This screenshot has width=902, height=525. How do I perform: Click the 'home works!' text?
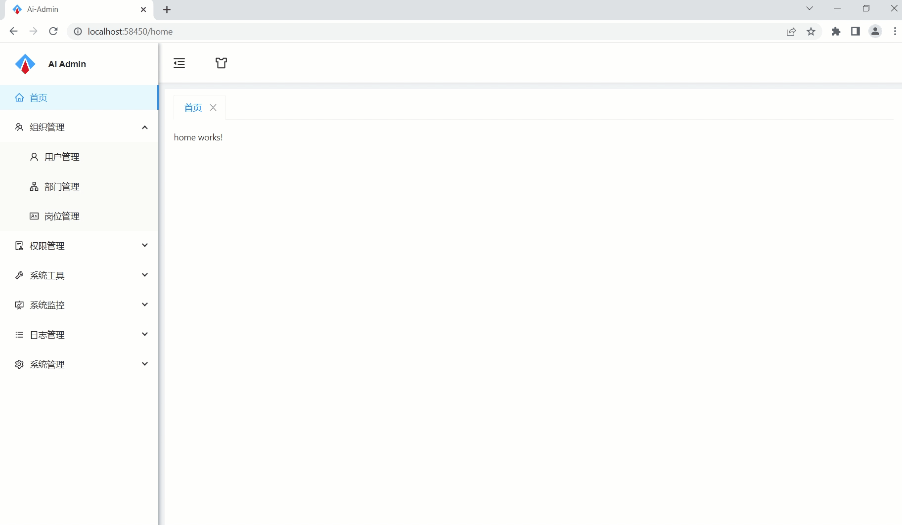[198, 137]
